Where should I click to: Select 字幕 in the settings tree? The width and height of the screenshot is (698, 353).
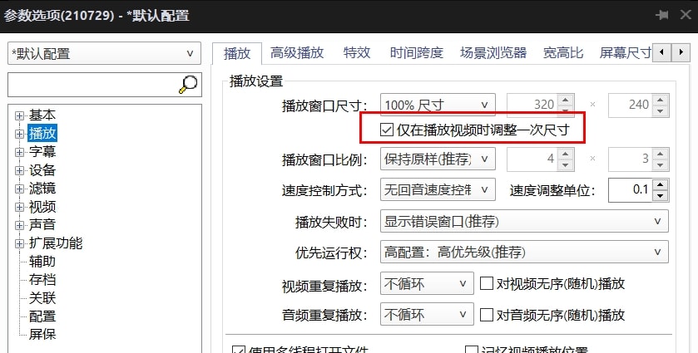tap(42, 152)
